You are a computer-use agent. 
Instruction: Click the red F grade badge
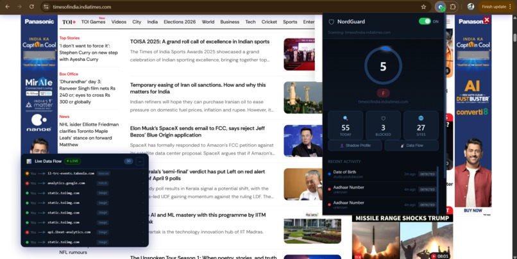coord(383,93)
